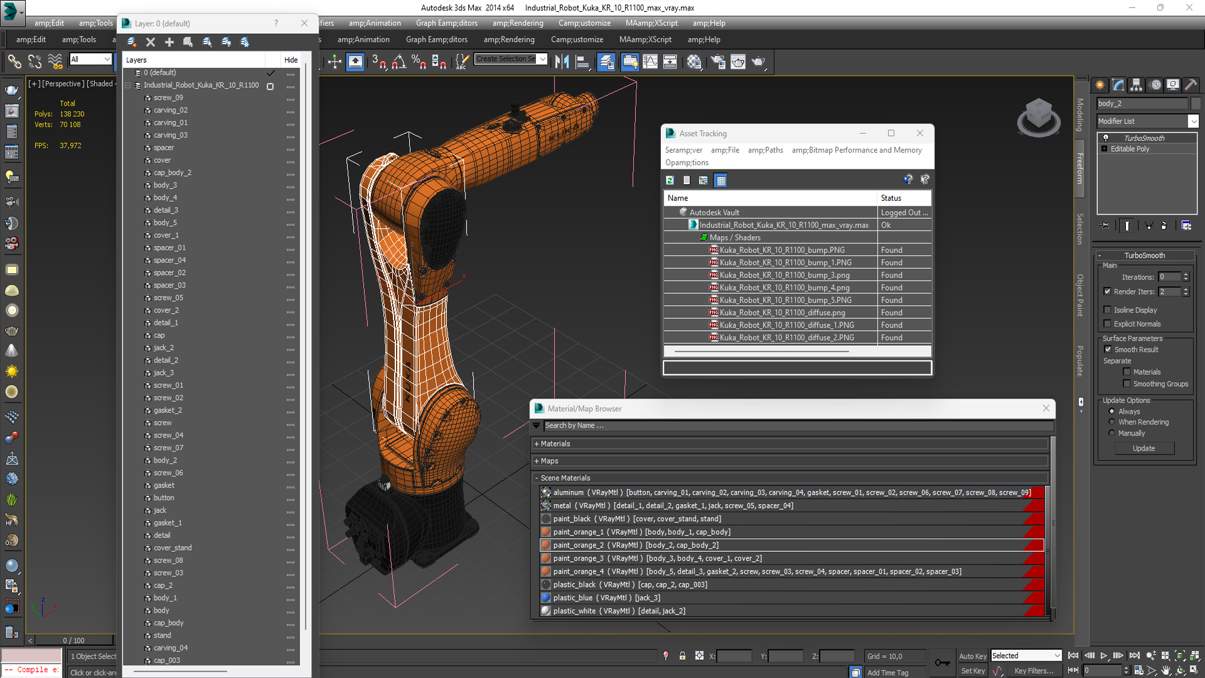Enable Isoline Display checkbox
Screen dimensions: 1205x678
[x=1108, y=309]
